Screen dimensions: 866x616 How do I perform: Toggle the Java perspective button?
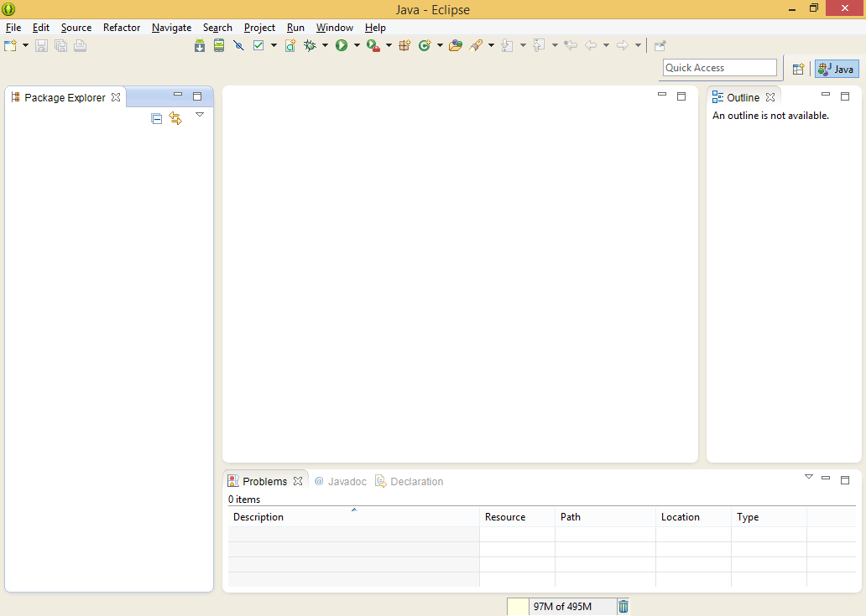[837, 70]
